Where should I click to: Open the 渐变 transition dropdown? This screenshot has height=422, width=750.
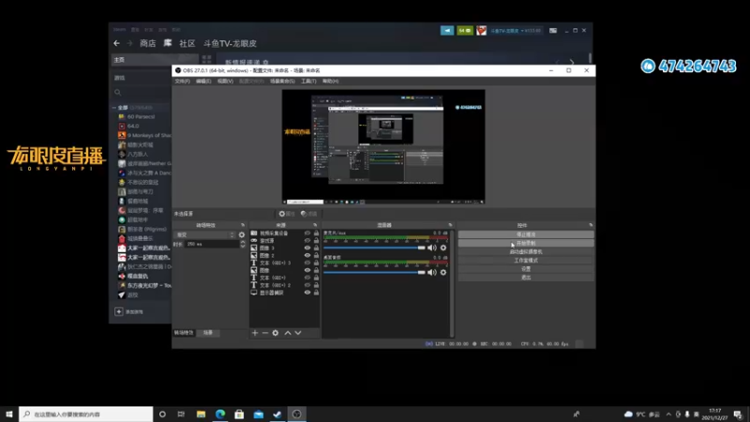point(205,235)
